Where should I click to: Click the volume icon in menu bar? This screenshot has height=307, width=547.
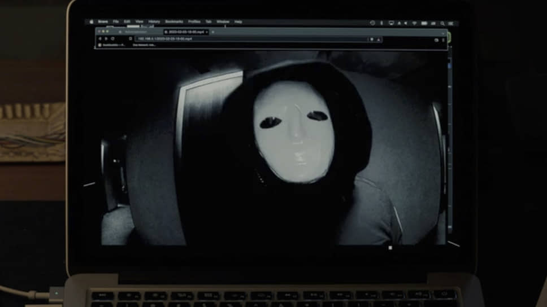point(406,23)
